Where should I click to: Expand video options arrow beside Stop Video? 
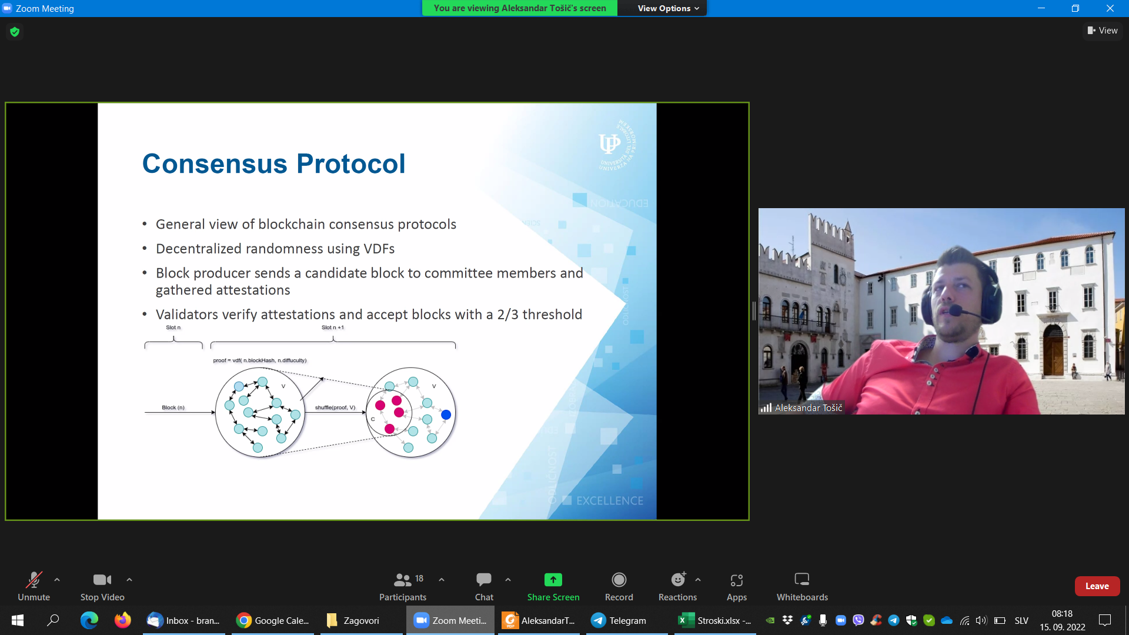click(x=129, y=580)
